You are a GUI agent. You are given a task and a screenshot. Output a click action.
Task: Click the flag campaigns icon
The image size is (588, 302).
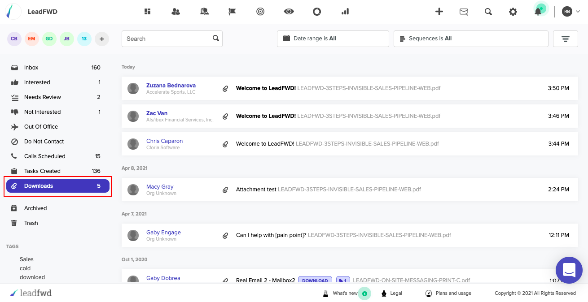pos(232,12)
